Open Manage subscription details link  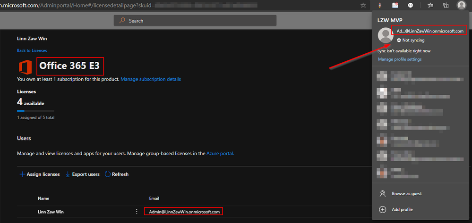pyautogui.click(x=151, y=79)
